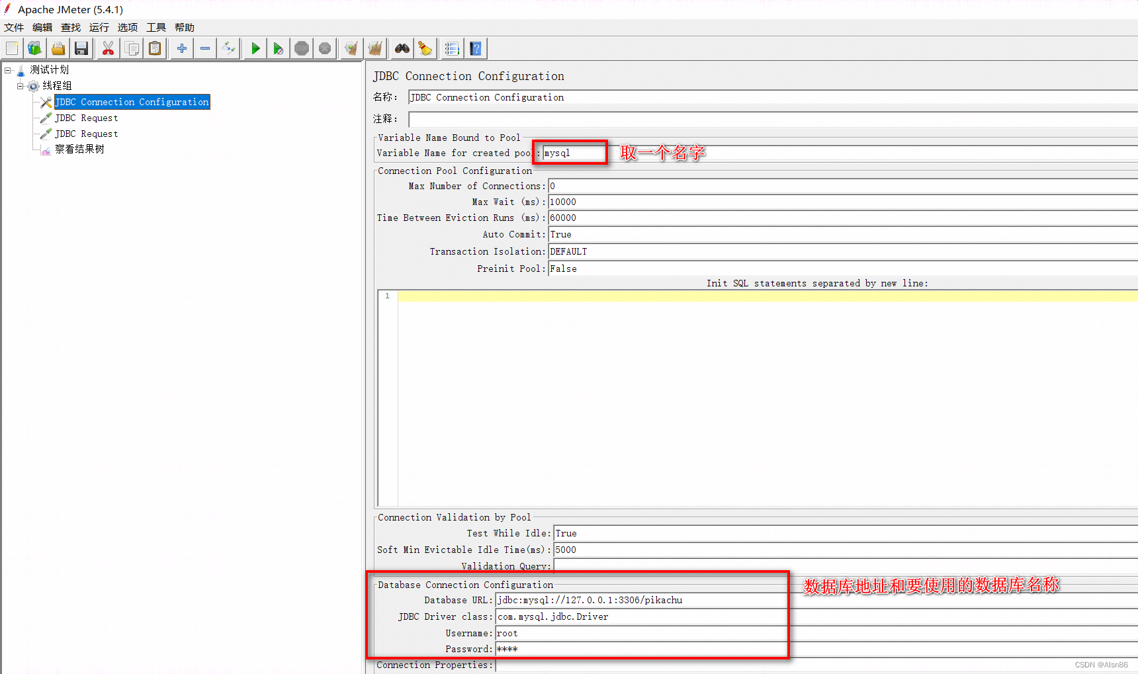Click the Clear results broom icon
This screenshot has width=1138, height=674.
click(x=351, y=48)
